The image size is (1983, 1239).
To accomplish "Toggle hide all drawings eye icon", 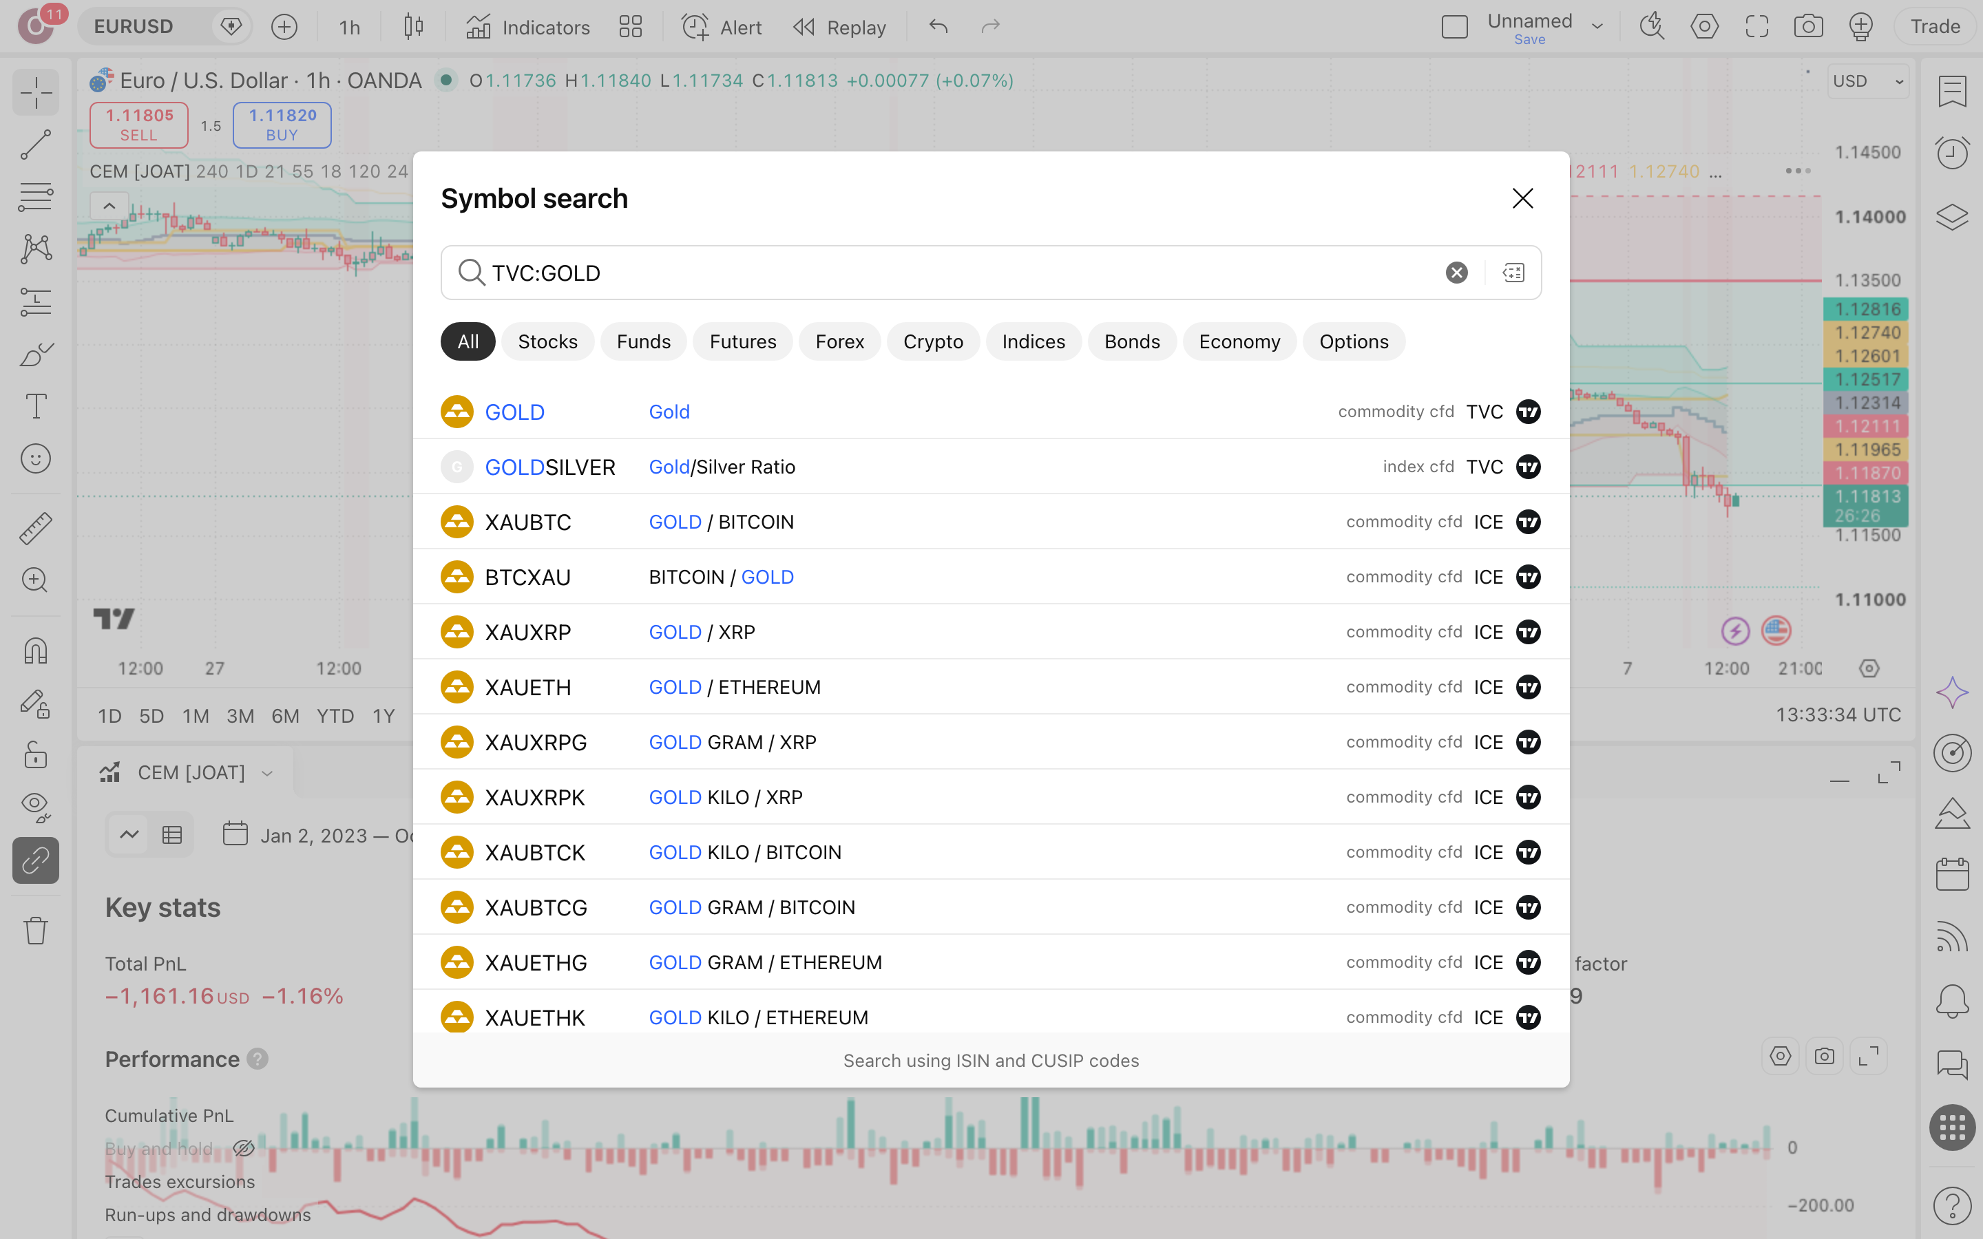I will pyautogui.click(x=35, y=807).
